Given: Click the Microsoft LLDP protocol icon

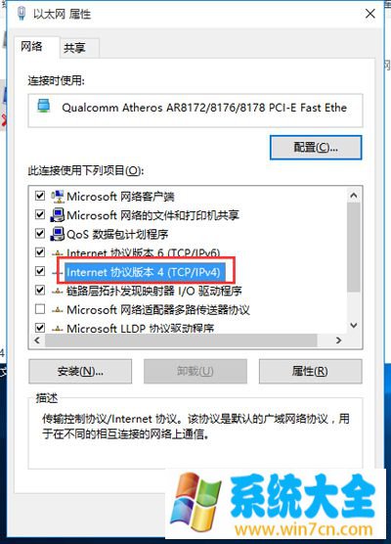Looking at the screenshot, I should [58, 329].
